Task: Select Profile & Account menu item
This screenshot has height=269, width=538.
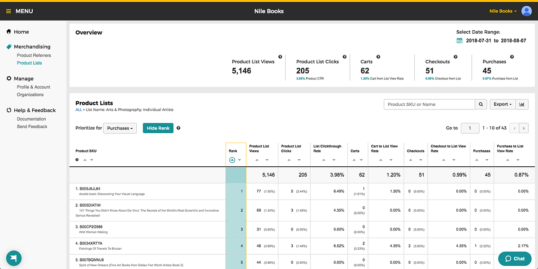Action: point(34,87)
